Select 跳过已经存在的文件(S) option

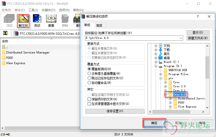(89, 78)
